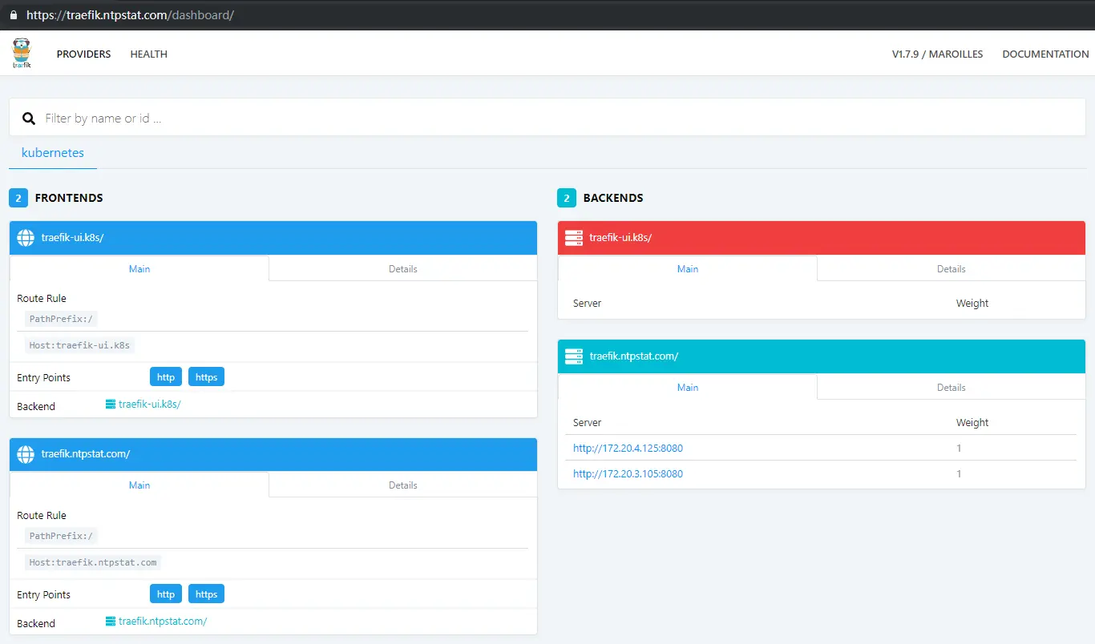
Task: Click http entry point of traefik-ui.k8s/ frontend
Action: coord(166,376)
